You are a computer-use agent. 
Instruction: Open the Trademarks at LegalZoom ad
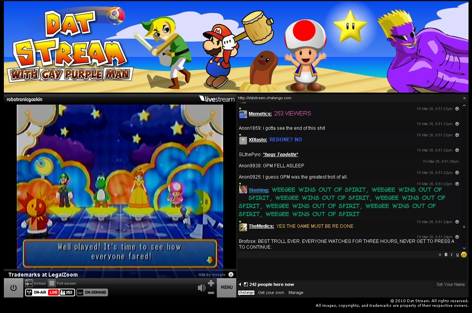43,275
